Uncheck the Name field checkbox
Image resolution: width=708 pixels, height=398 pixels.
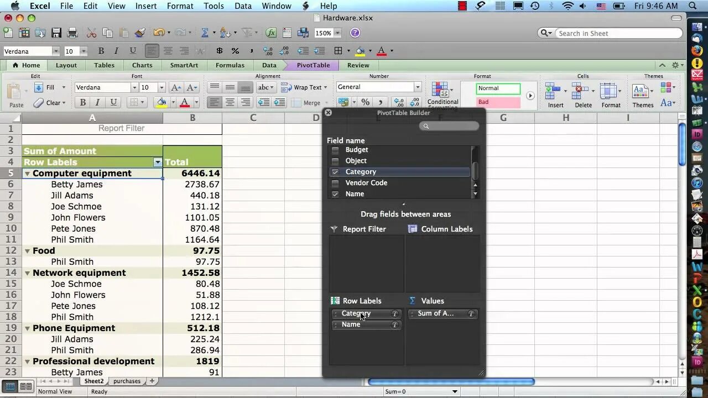(x=335, y=194)
